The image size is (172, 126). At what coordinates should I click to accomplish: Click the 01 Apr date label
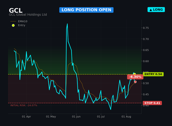26,117
